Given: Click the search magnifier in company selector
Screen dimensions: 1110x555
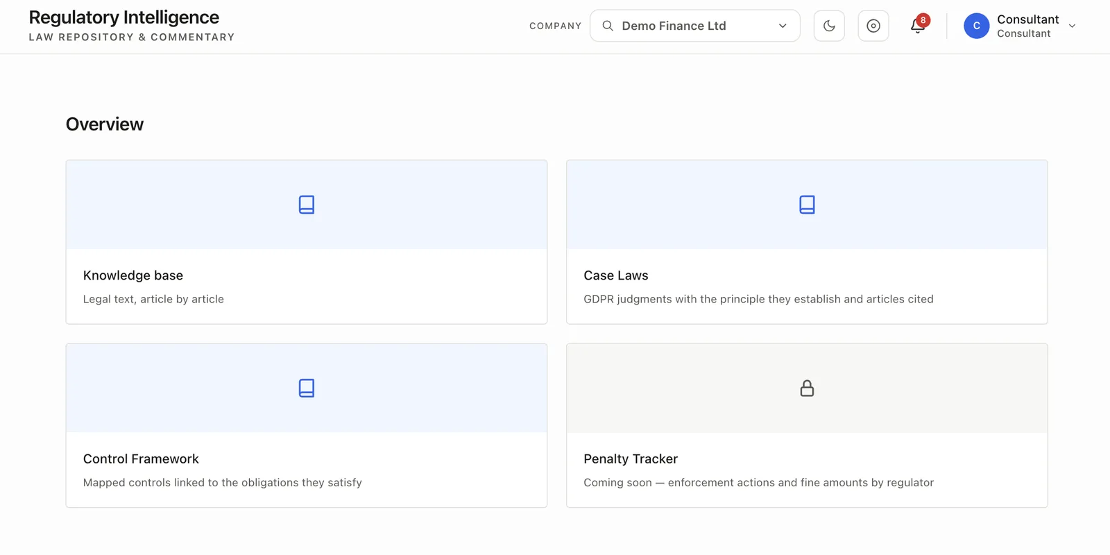Looking at the screenshot, I should point(608,26).
